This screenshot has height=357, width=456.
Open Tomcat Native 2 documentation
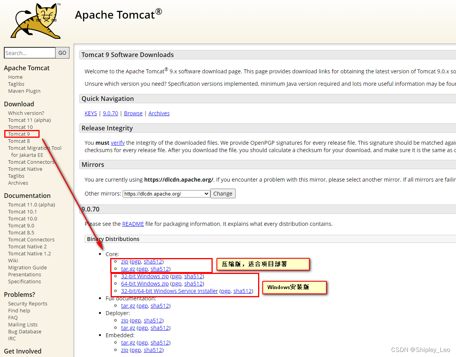coord(27,246)
